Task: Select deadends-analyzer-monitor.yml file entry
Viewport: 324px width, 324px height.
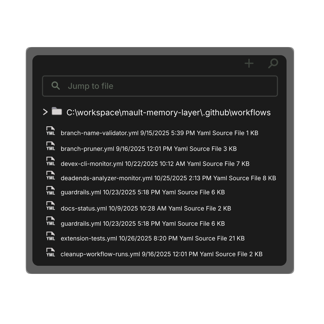Action: pyautogui.click(x=168, y=178)
